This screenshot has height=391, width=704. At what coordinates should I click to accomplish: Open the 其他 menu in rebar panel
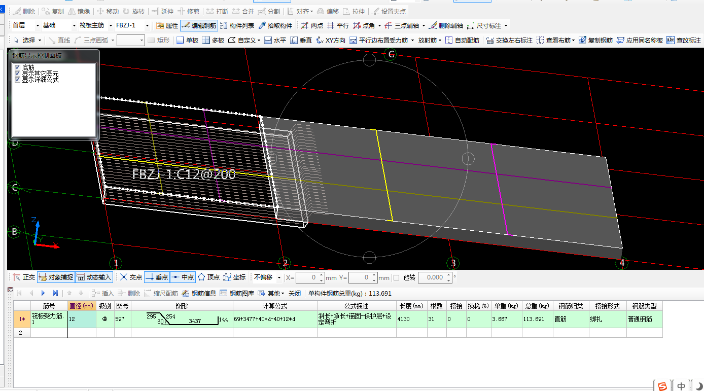[271, 293]
